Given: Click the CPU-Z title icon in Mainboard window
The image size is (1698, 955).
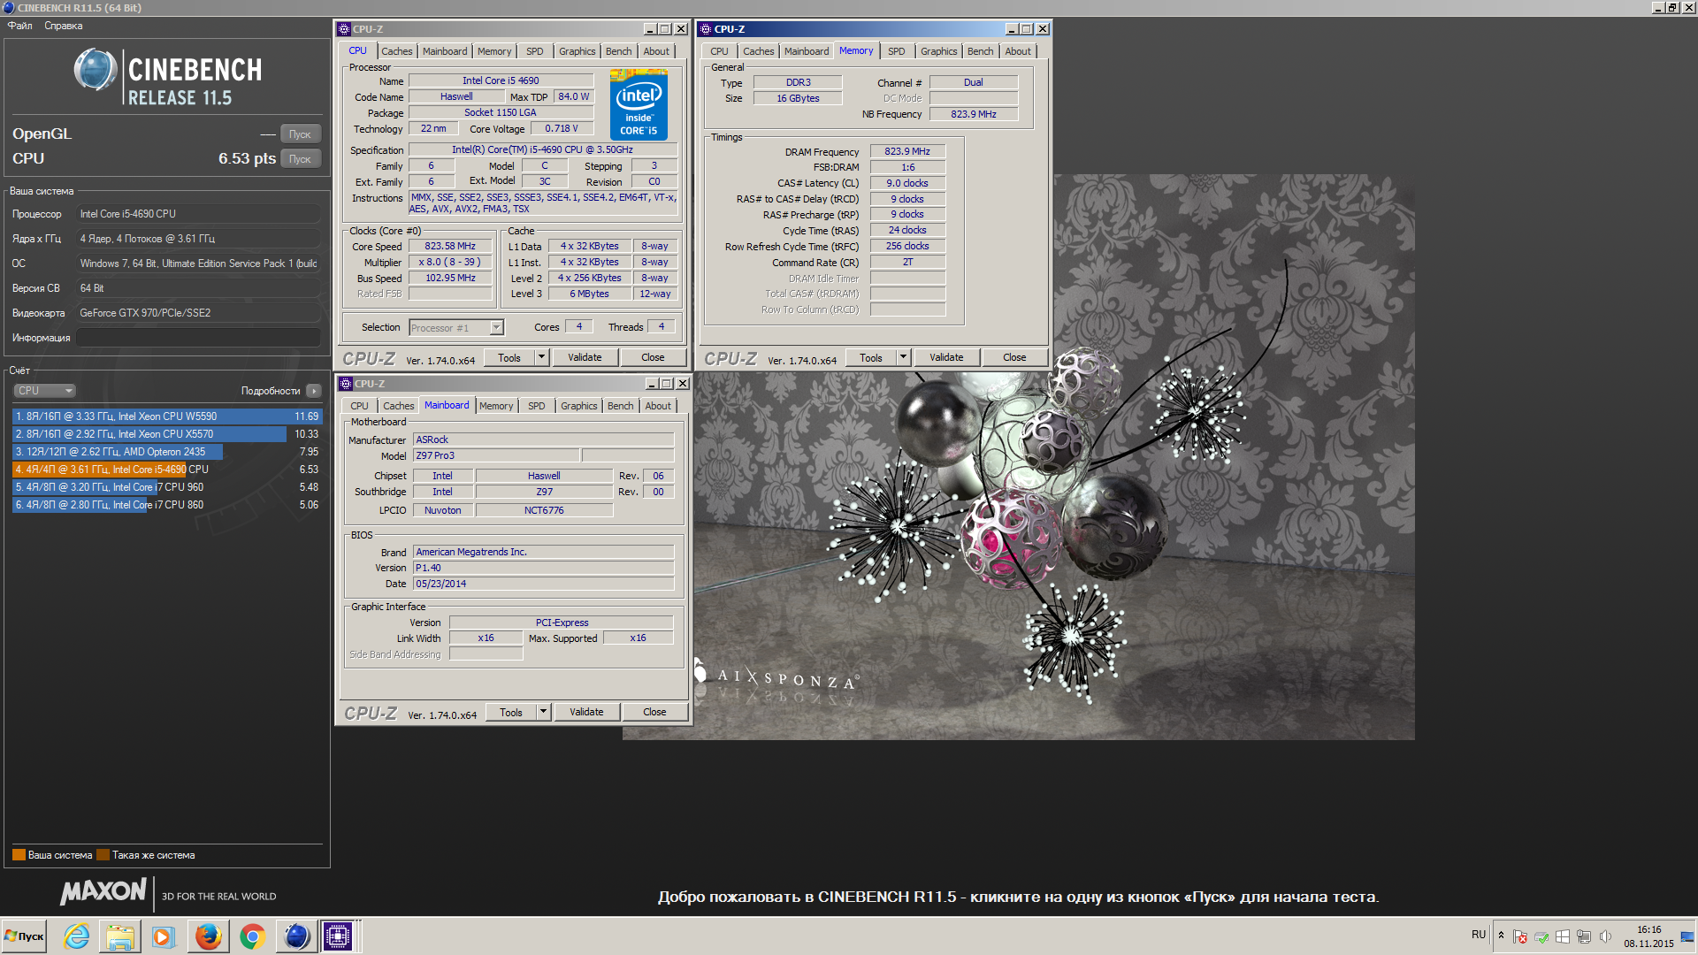Looking at the screenshot, I should 346,384.
